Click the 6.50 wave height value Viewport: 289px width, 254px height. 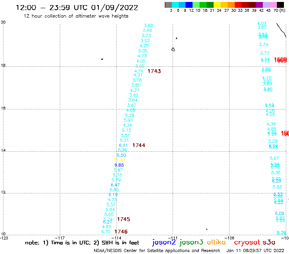(x=121, y=155)
